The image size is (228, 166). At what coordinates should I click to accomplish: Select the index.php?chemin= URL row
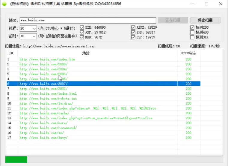point(104,108)
